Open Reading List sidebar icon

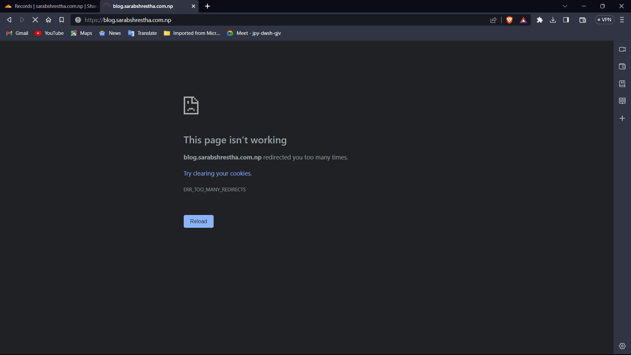pyautogui.click(x=622, y=101)
